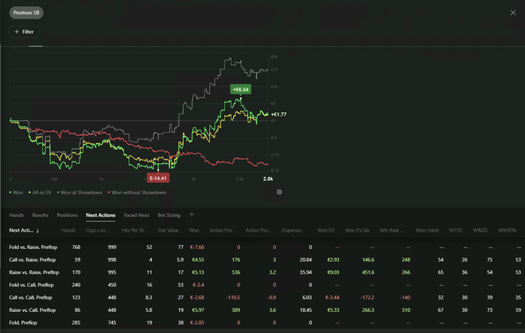Remove the Position: SB filter chip
Image resolution: width=525 pixels, height=333 pixels.
[x=26, y=13]
